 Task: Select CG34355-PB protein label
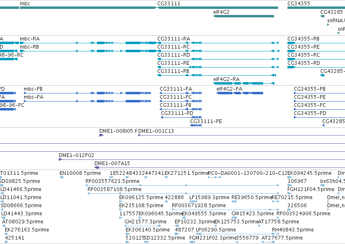(x=310, y=89)
